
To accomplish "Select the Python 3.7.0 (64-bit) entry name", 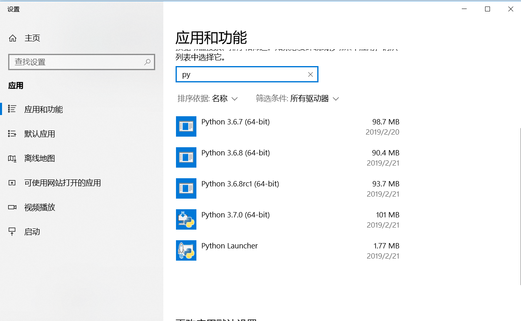I will (x=236, y=215).
